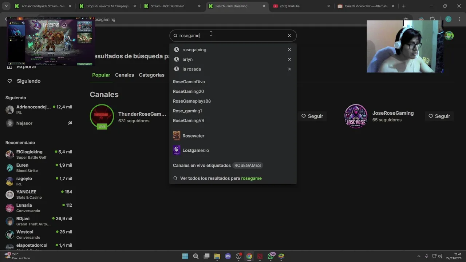Open the RDjavi Grand Theft Auto channel
The width and height of the screenshot is (466, 262).
[x=39, y=221]
